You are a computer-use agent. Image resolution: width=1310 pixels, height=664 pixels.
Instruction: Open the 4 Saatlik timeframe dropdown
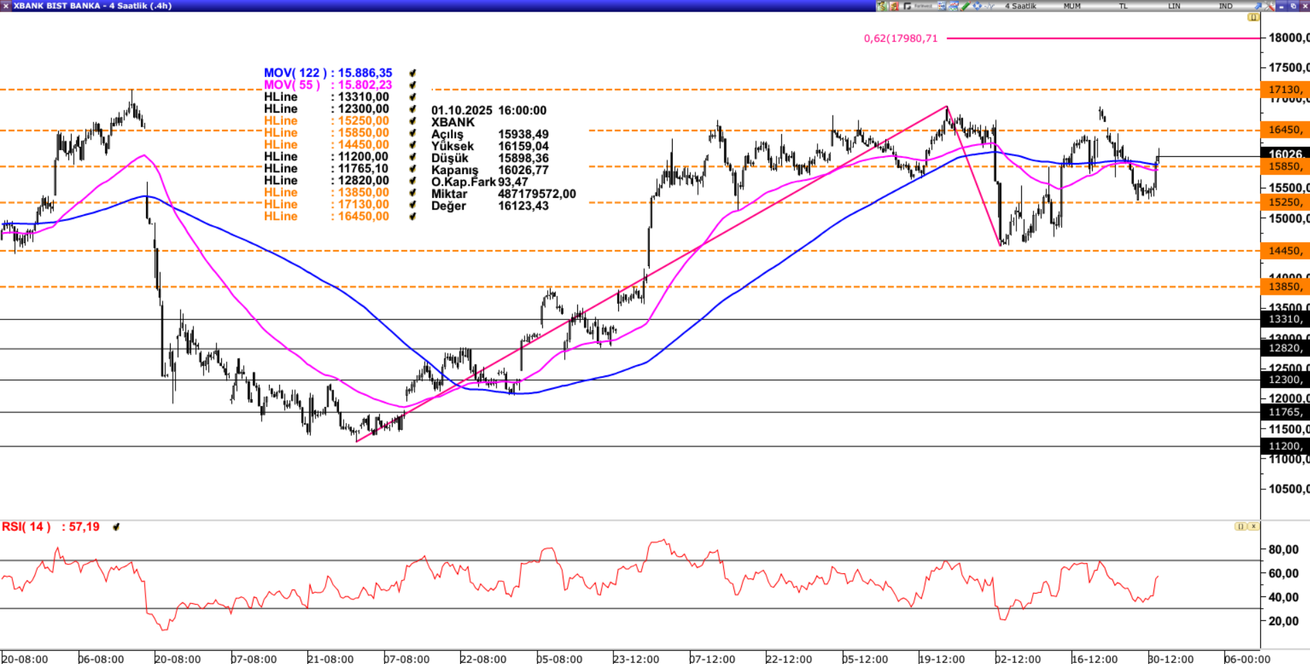pyautogui.click(x=1020, y=5)
